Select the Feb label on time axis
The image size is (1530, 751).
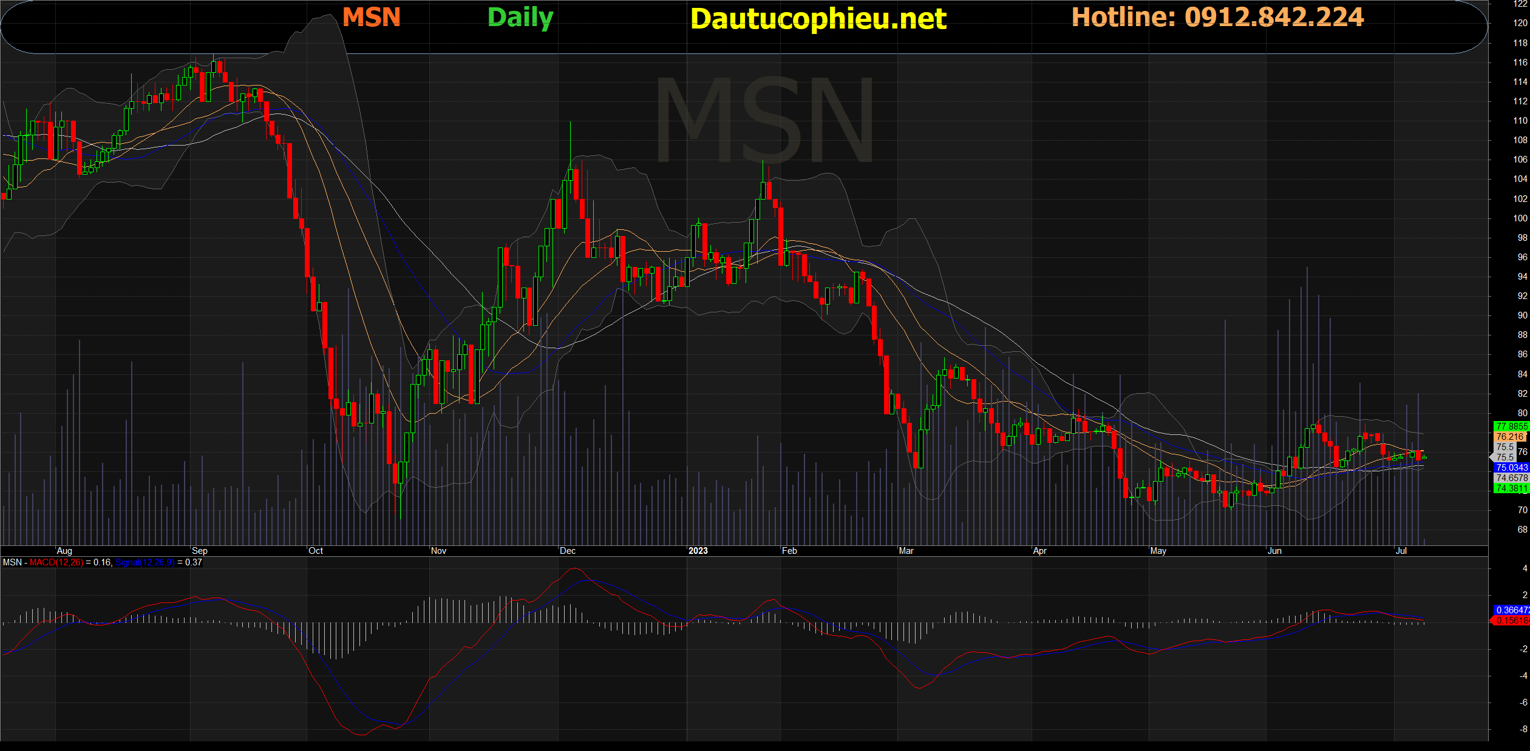[789, 551]
